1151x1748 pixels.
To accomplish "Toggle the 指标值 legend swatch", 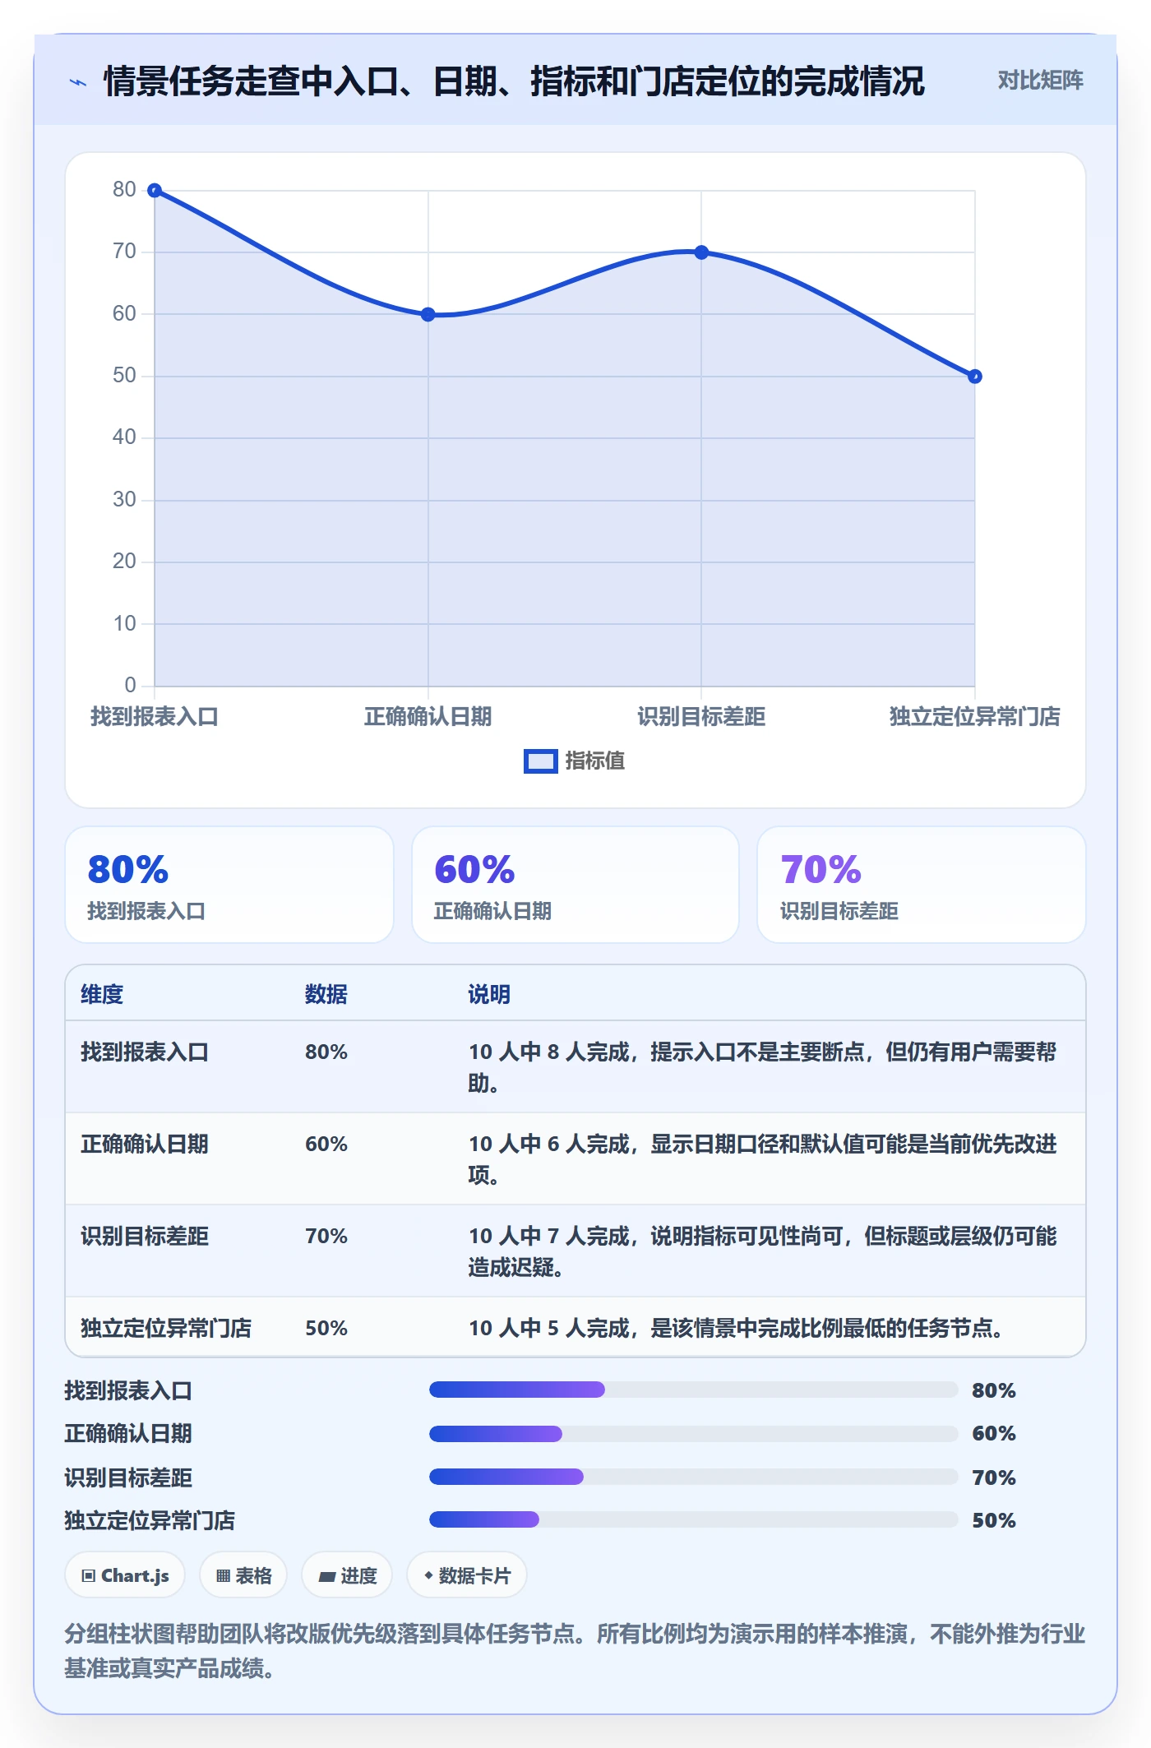I will coord(541,761).
